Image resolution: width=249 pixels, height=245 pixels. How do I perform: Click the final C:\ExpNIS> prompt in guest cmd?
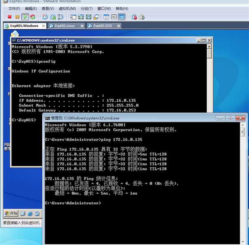[24, 120]
